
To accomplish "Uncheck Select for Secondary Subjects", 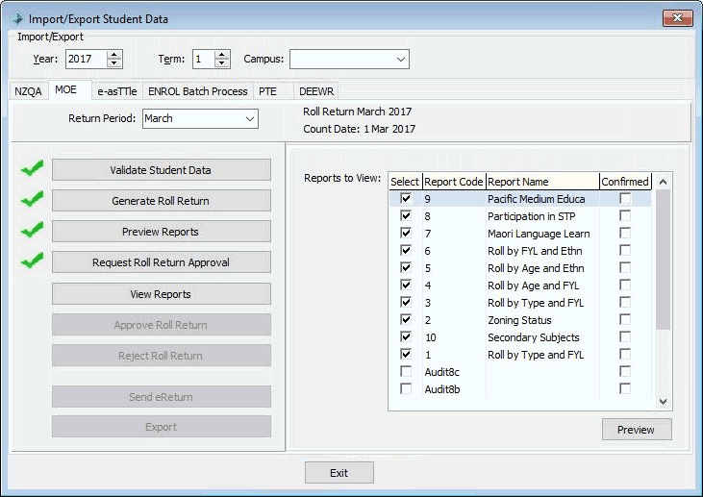I will 406,337.
